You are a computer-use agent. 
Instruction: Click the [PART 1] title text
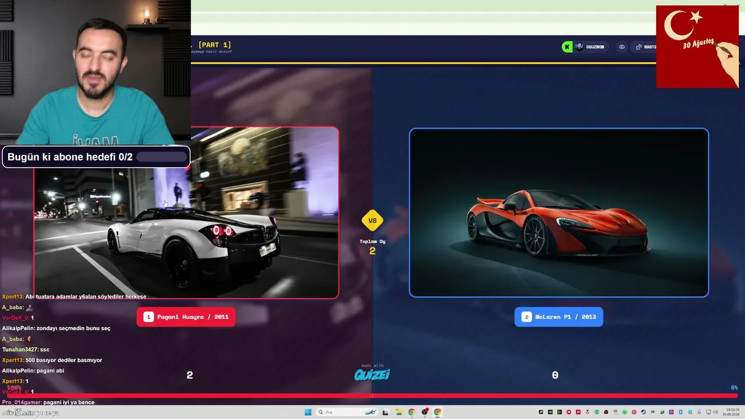coord(215,45)
